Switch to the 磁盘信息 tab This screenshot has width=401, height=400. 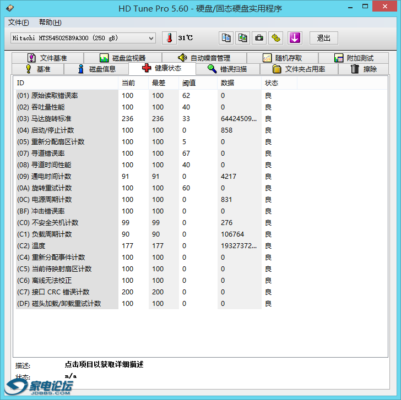(96, 69)
